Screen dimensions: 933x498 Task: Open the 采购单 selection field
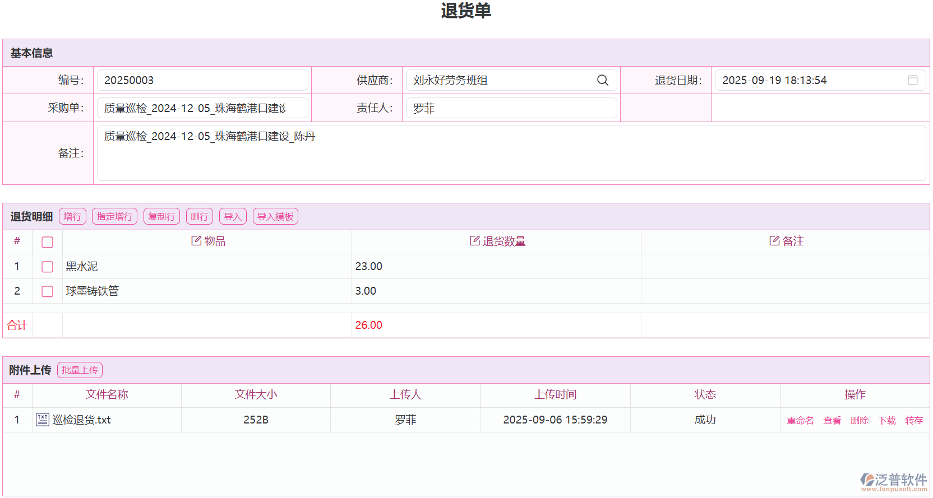coord(202,108)
